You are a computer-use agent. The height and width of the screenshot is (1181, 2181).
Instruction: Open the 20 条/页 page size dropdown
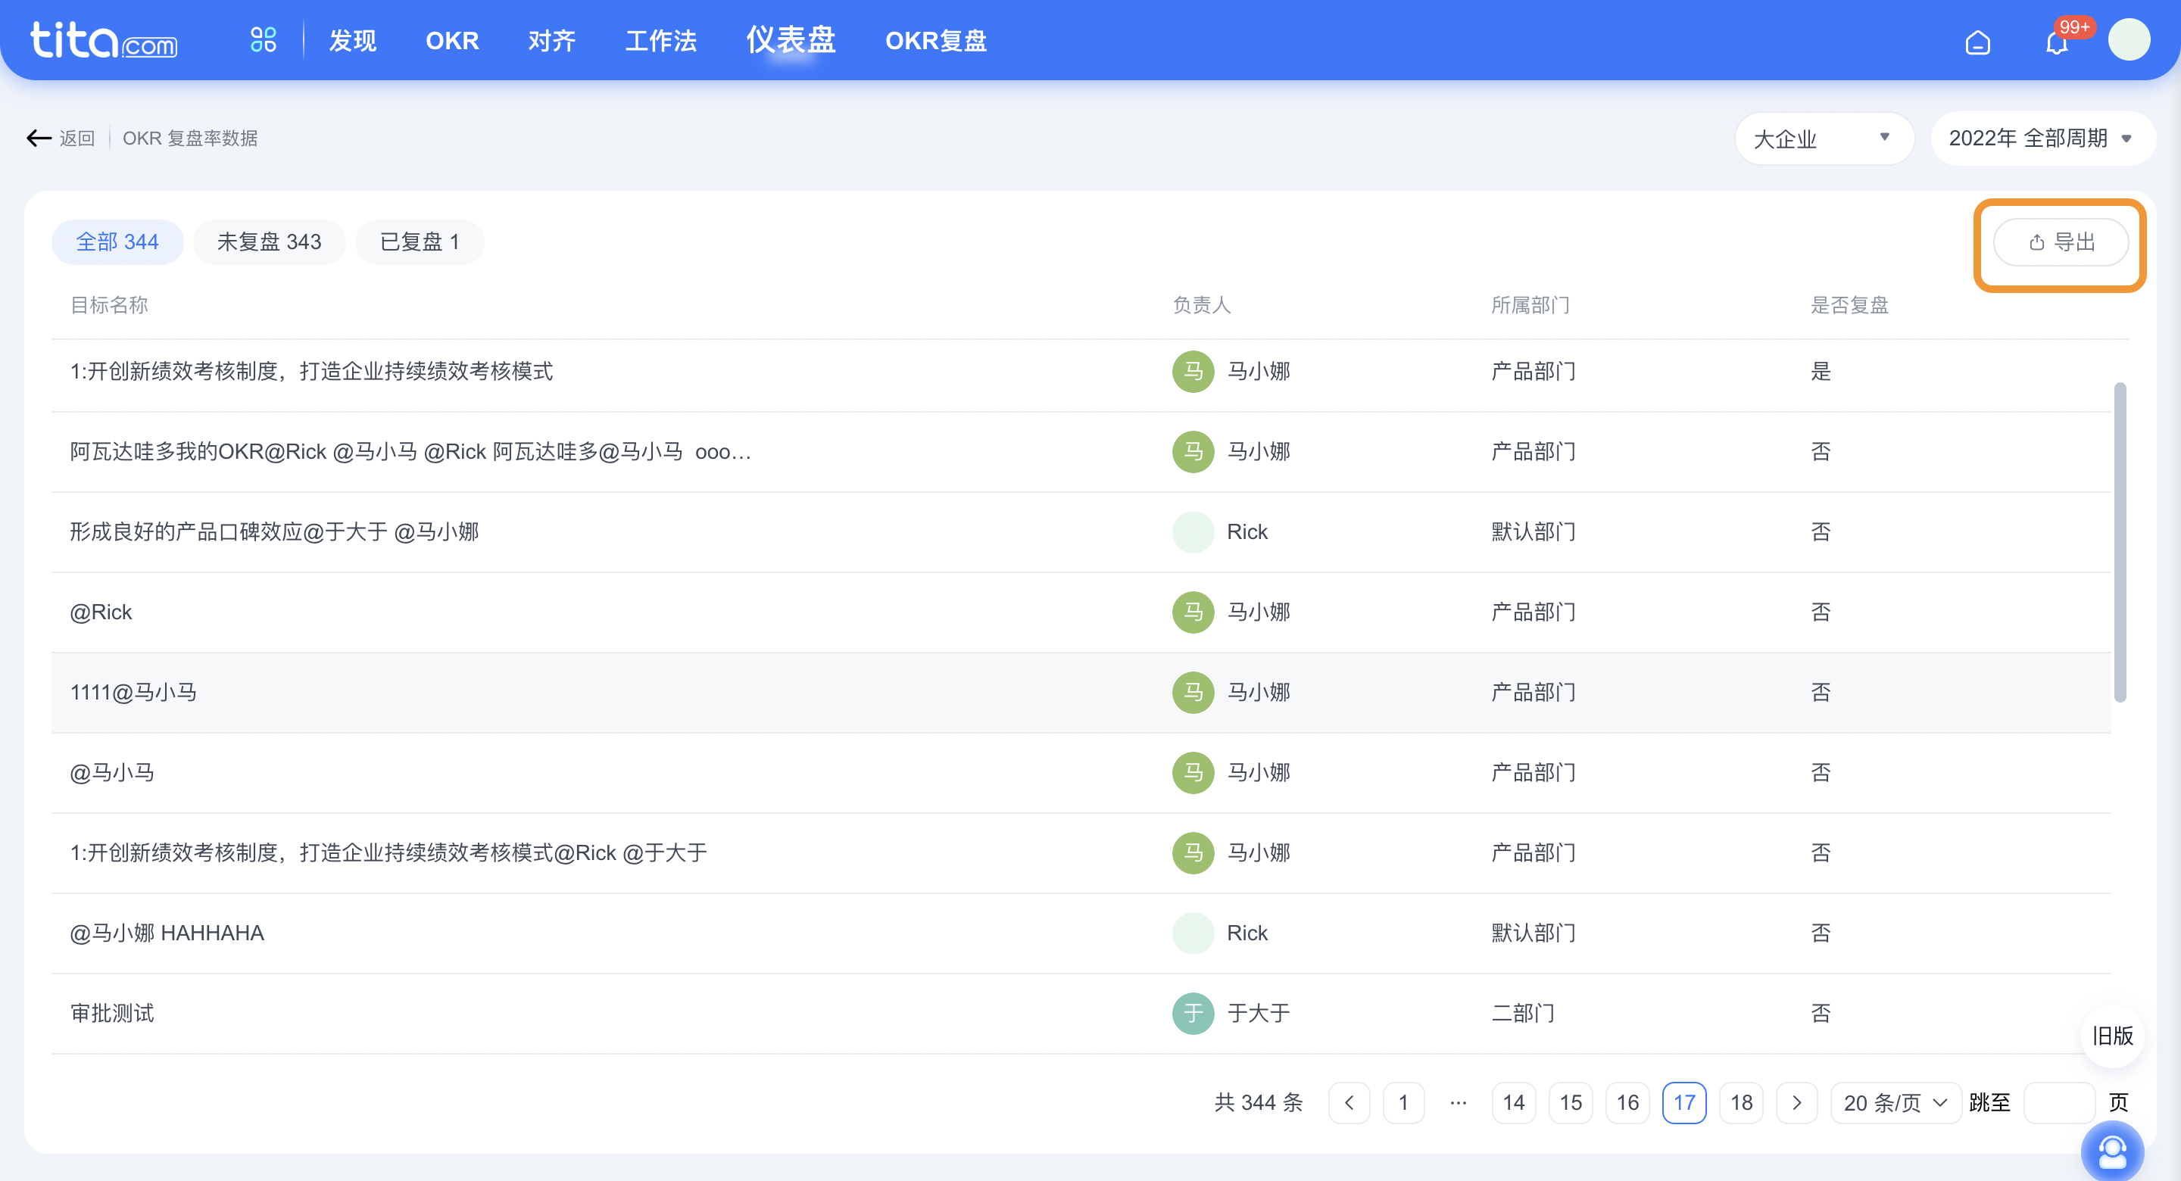(x=1896, y=1103)
